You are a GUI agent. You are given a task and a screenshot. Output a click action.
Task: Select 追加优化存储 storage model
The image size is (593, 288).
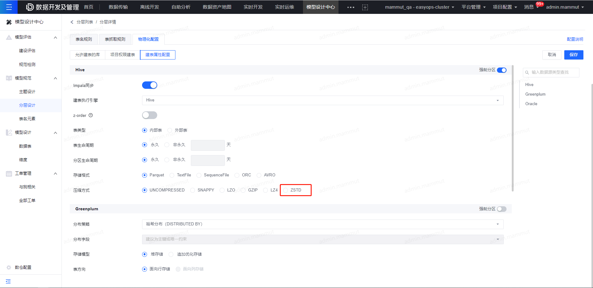[x=171, y=254]
